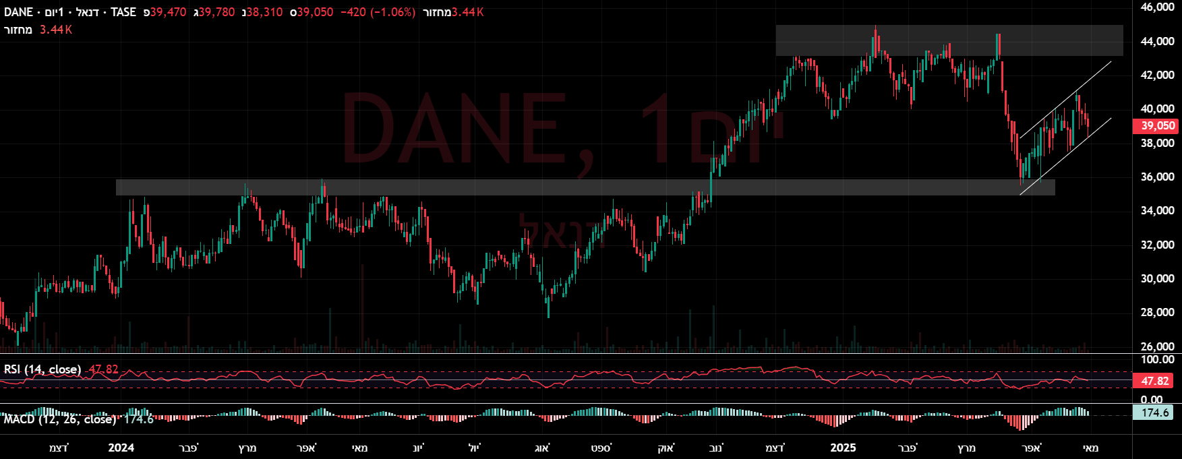The image size is (1182, 459).
Task: Click the 100.00 RSI axis label
Action: click(x=1158, y=360)
